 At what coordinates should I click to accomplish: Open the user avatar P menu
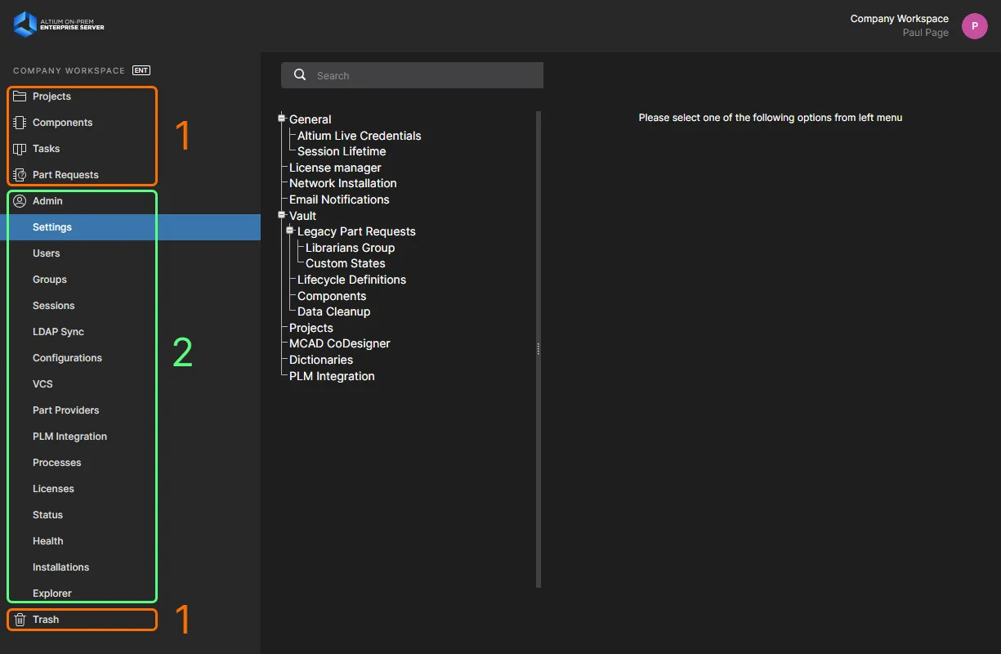(974, 26)
